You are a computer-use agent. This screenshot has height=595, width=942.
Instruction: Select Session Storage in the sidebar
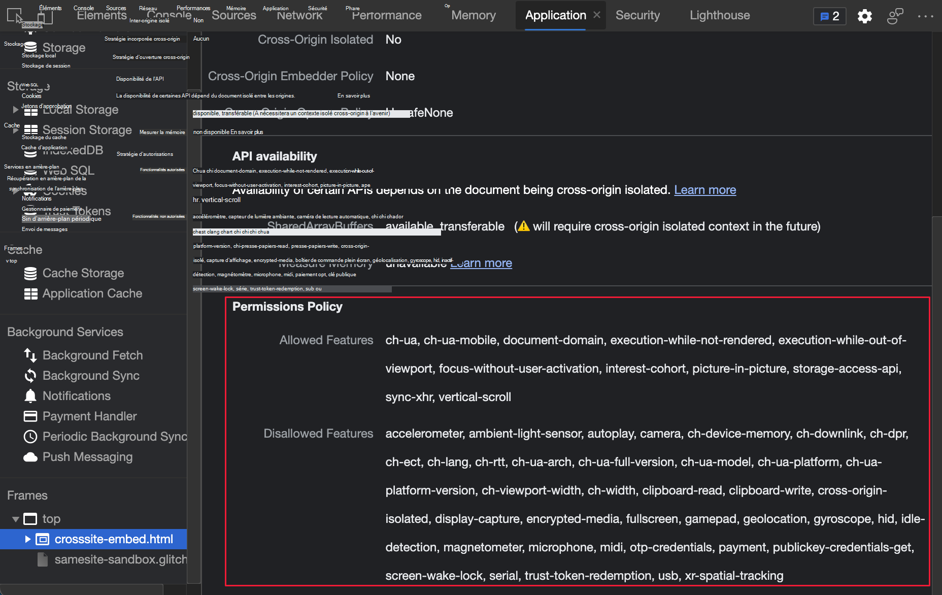[87, 130]
